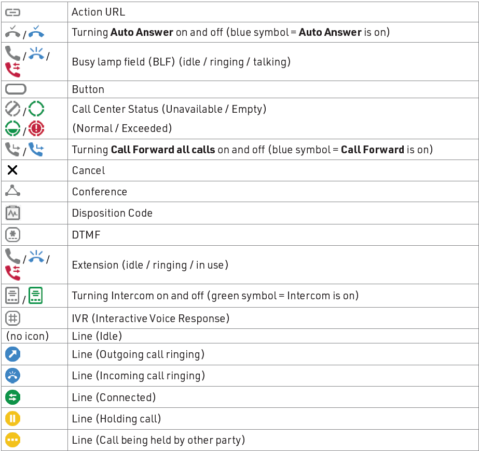Click the green Intercom on icon

click(x=35, y=295)
